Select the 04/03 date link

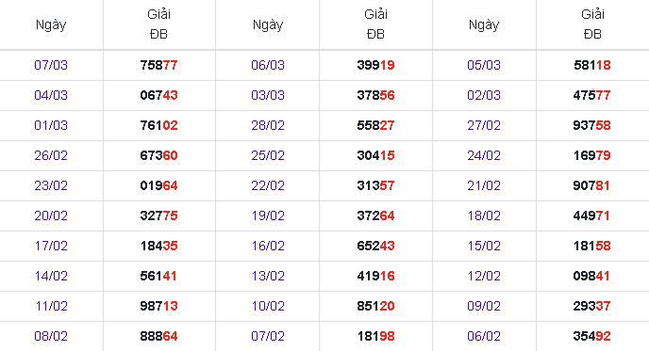[x=51, y=95]
